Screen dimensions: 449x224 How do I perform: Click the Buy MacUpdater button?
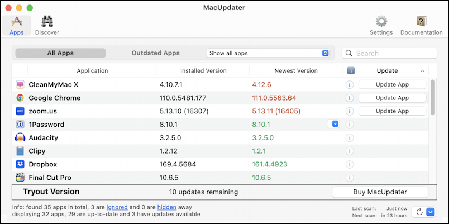point(380,192)
